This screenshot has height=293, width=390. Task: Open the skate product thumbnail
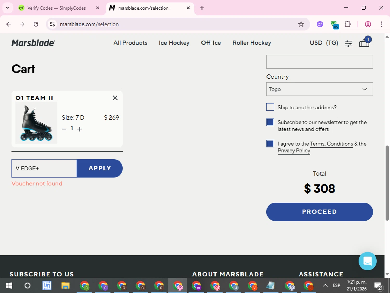tap(36, 122)
